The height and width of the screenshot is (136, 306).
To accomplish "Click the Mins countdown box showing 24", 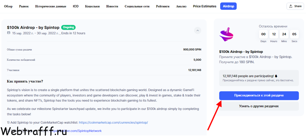I will (x=284, y=34).
